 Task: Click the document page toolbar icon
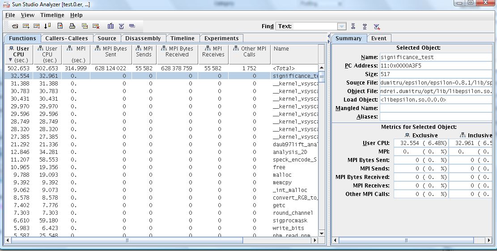click(x=60, y=26)
